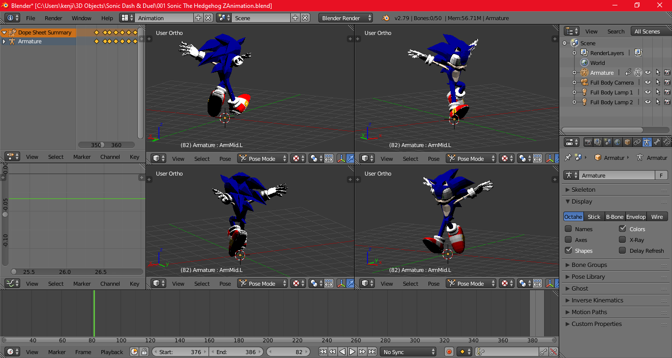Select the Armature data properties tab icon
The height and width of the screenshot is (358, 672).
(x=647, y=142)
